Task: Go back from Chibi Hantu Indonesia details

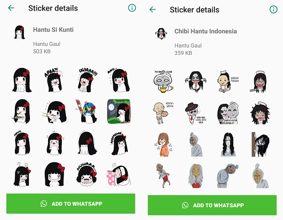Action: pos(153,9)
